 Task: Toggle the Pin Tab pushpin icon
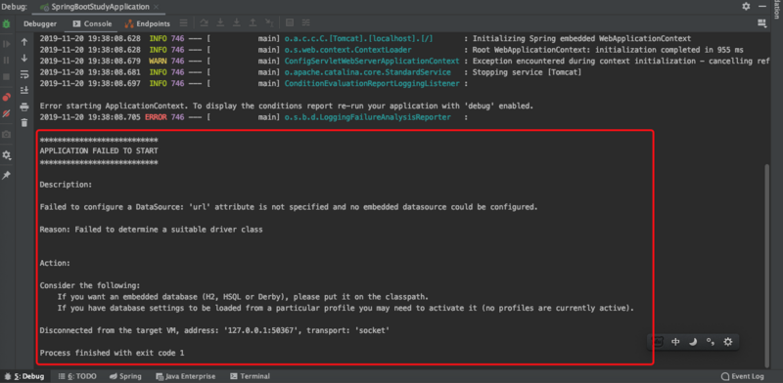(x=7, y=176)
